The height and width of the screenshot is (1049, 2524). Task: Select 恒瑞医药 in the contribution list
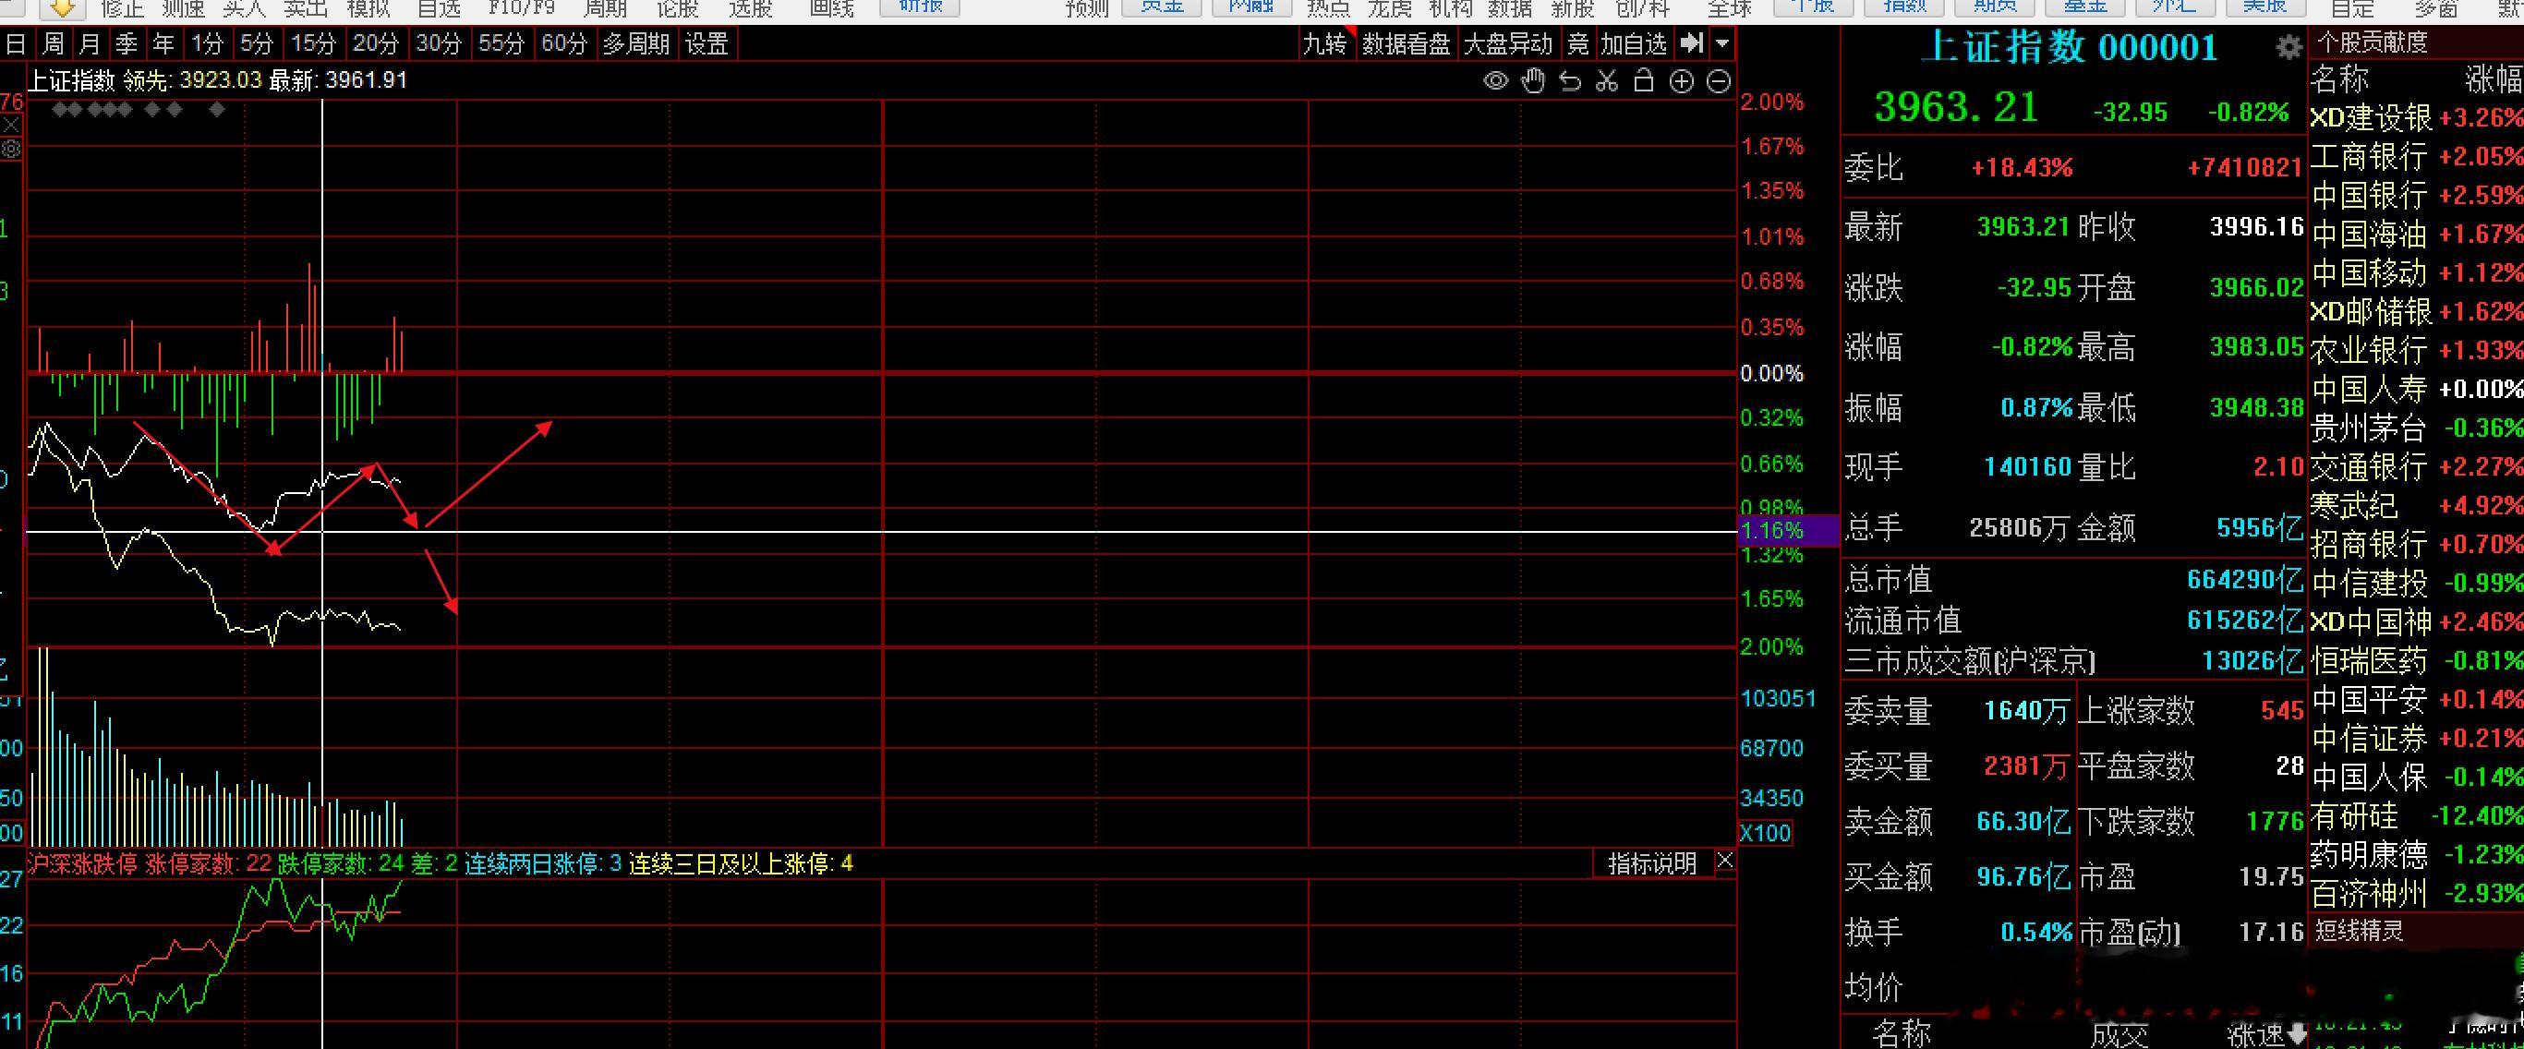tap(2416, 660)
